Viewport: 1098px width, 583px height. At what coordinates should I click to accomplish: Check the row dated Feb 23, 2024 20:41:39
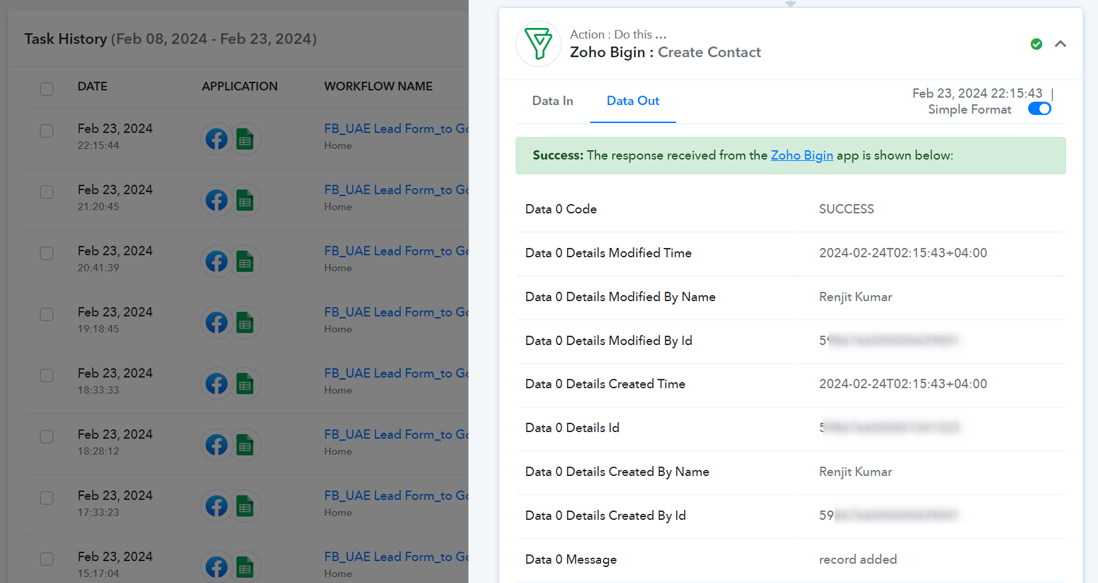click(x=47, y=253)
